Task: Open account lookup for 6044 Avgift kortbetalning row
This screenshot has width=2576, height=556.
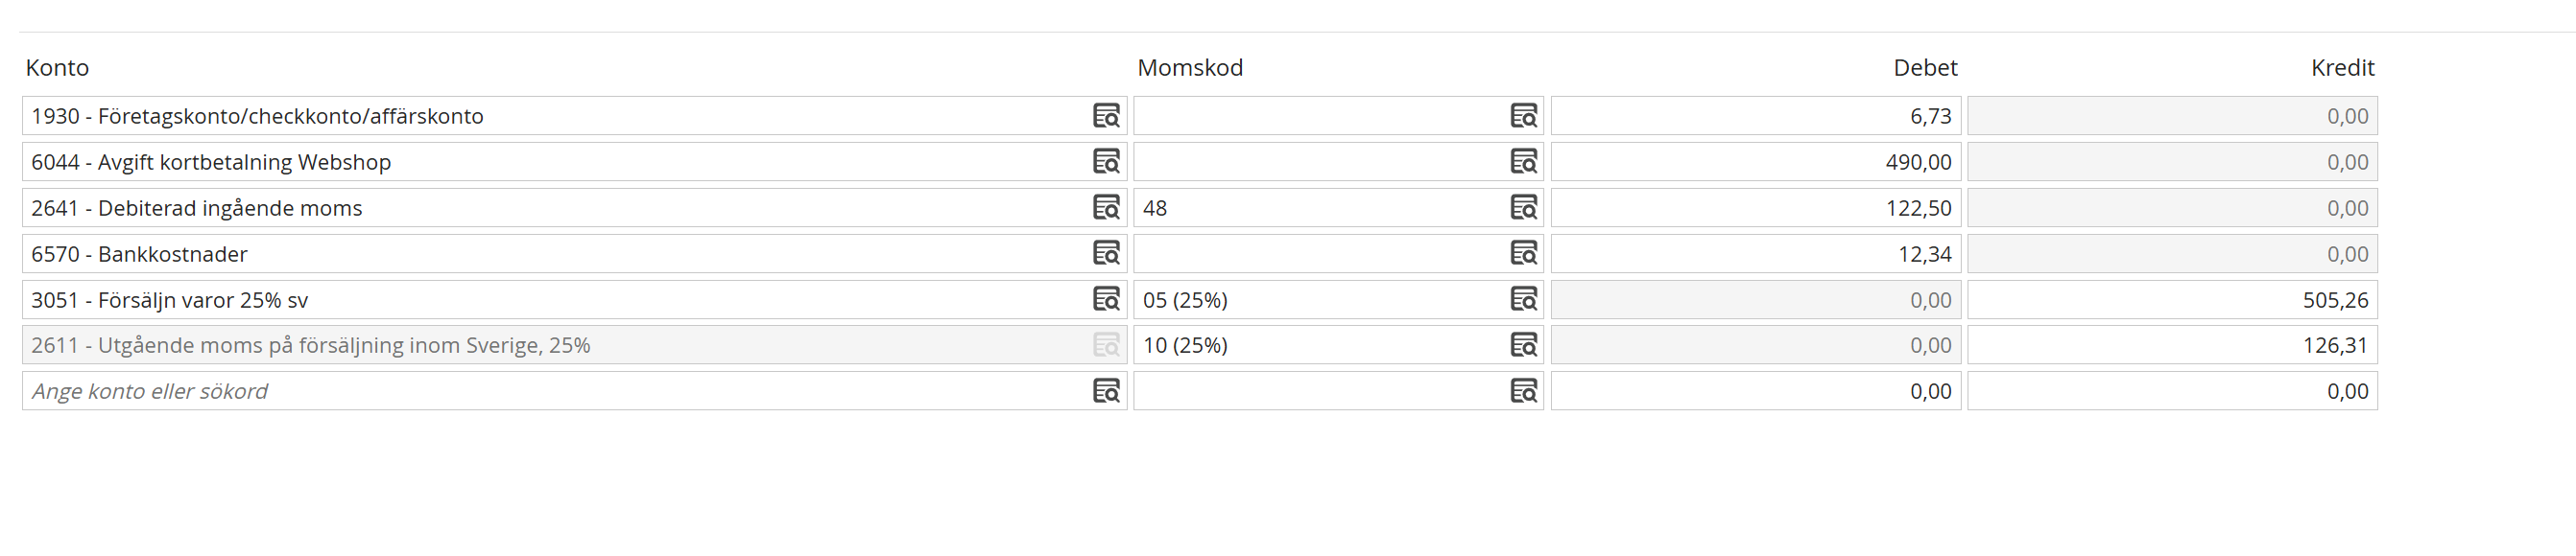Action: (1106, 162)
